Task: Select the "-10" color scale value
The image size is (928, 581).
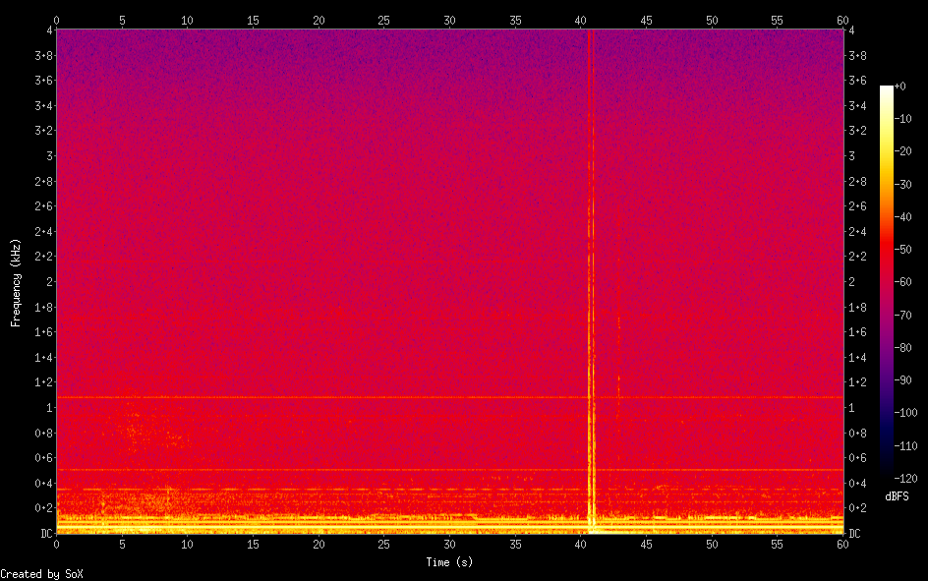Action: [903, 119]
